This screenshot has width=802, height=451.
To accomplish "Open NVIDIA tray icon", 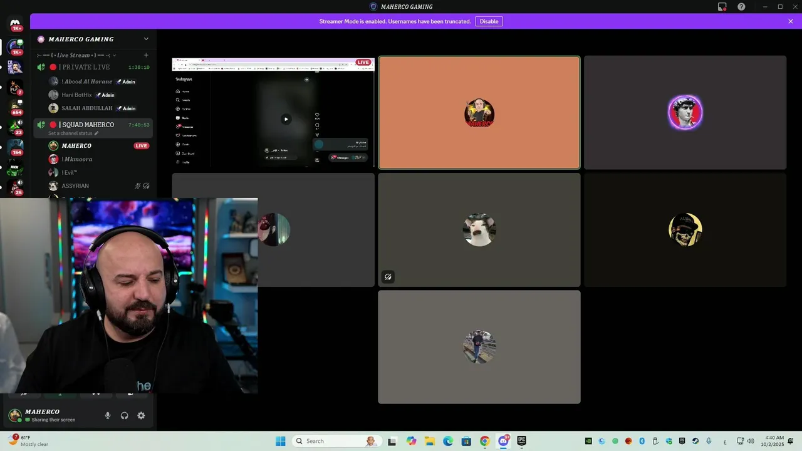I will [x=588, y=441].
